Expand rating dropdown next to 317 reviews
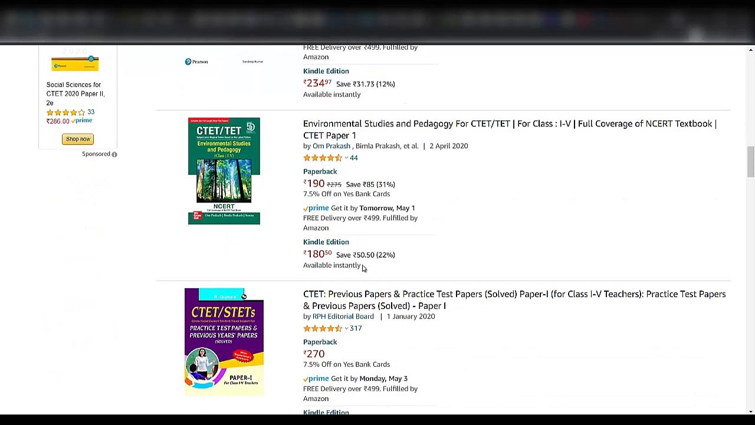 tap(346, 329)
